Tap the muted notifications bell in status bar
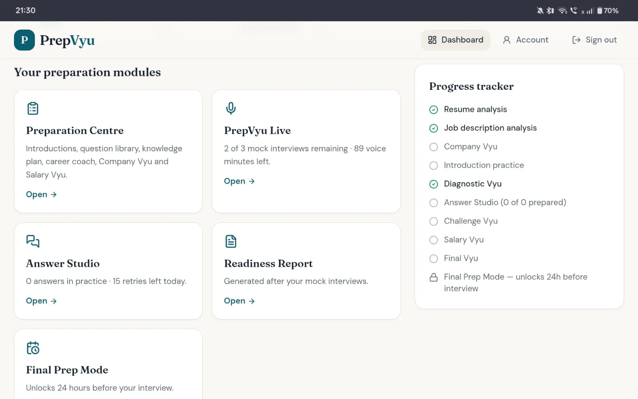 coord(540,11)
